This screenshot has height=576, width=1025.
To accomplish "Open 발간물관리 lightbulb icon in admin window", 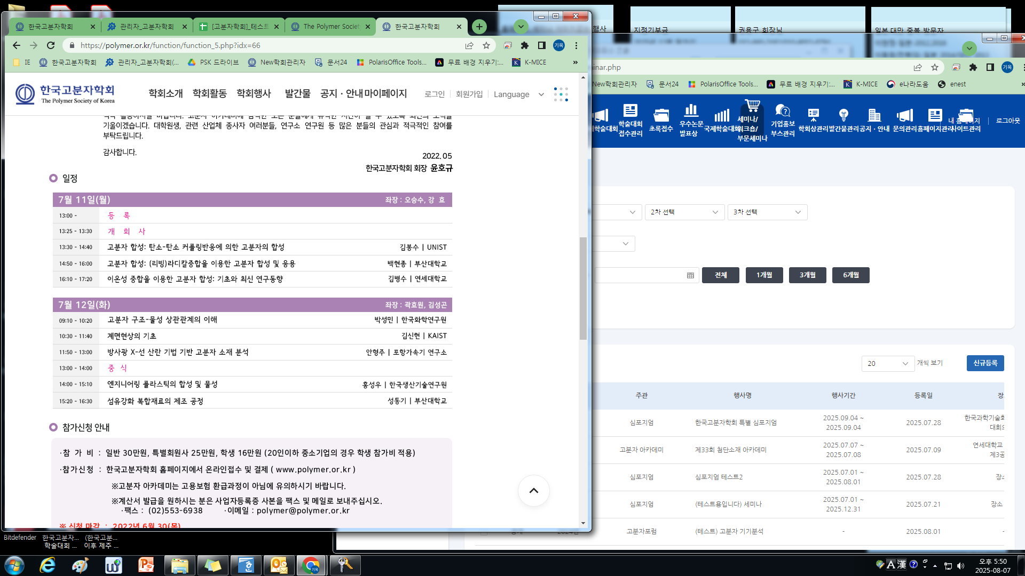I will (x=843, y=121).
